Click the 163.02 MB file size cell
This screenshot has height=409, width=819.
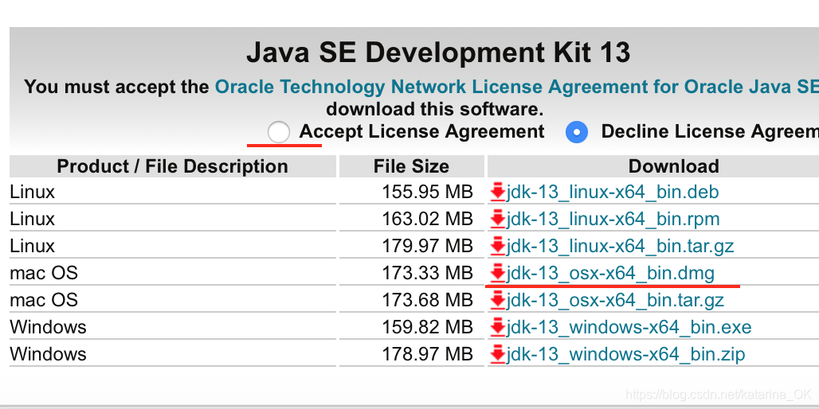(412, 219)
